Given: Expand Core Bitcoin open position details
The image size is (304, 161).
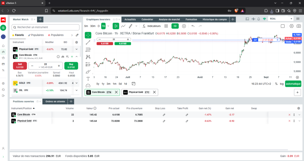Looking at the screenshot, I should [x=299, y=115].
